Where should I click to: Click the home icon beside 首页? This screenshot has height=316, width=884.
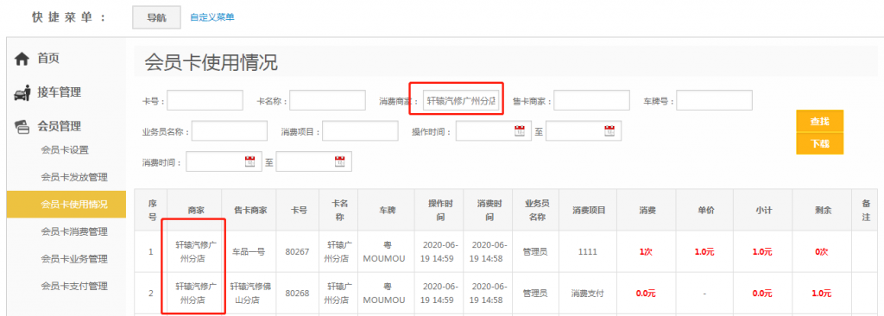pos(22,59)
